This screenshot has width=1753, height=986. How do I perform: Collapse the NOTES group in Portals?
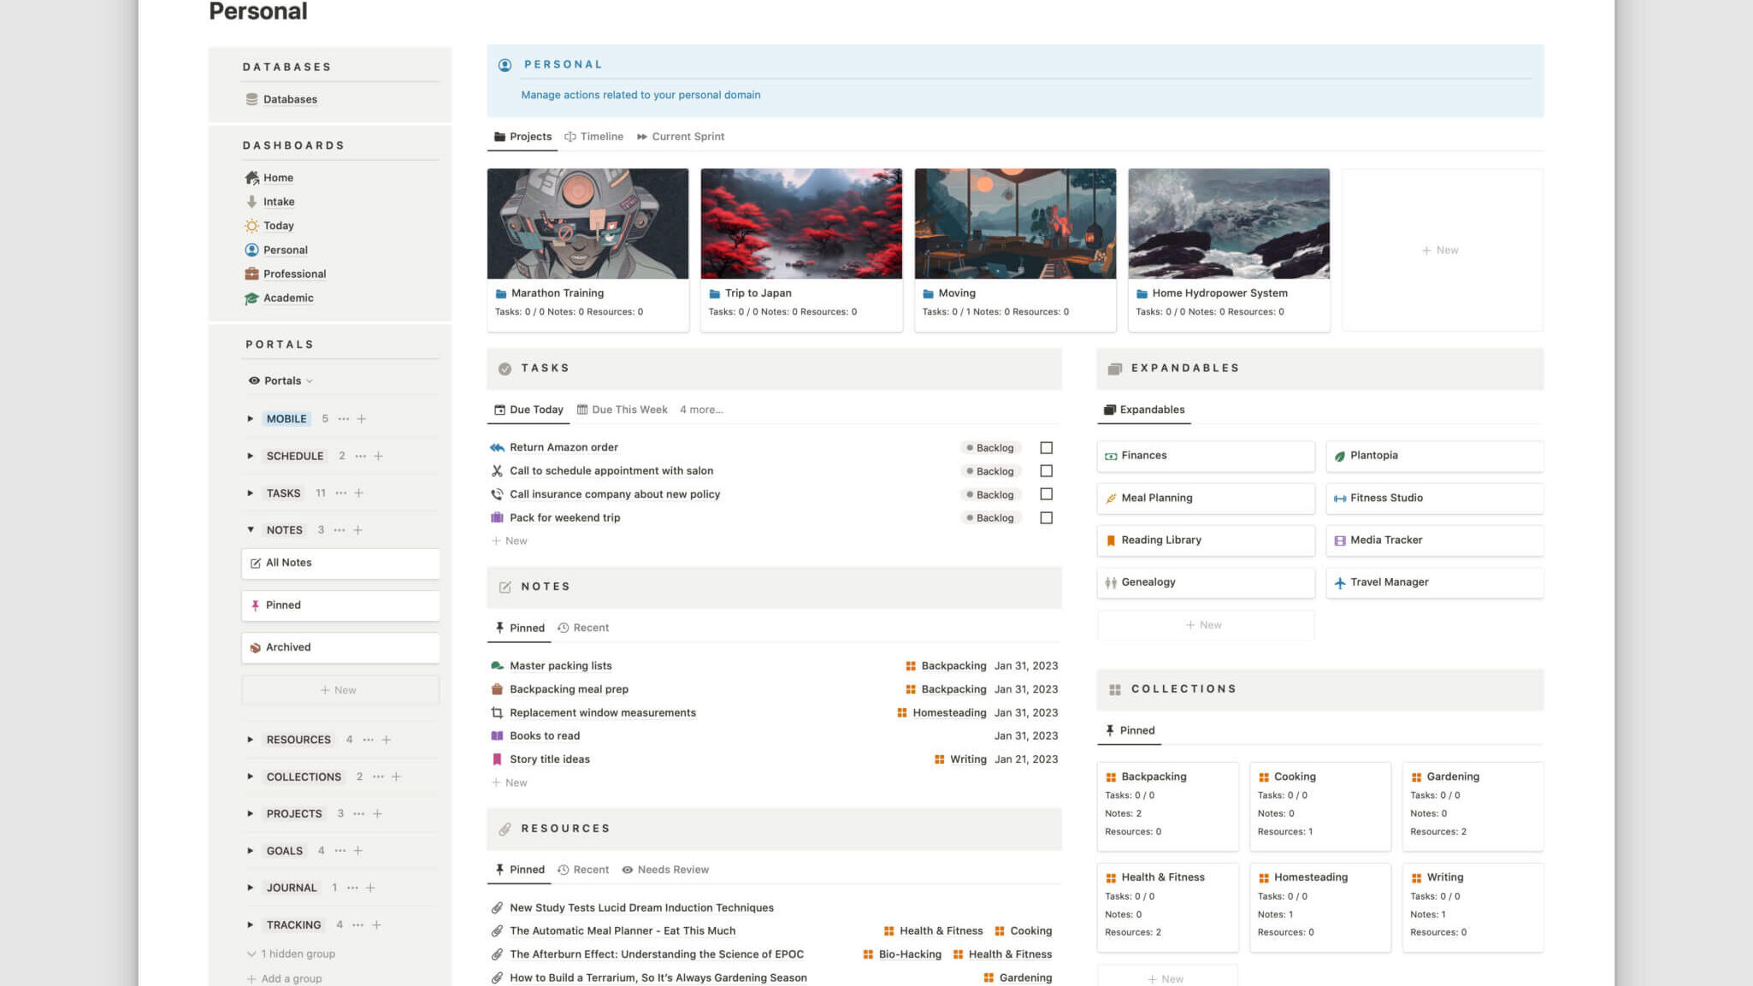click(x=251, y=530)
